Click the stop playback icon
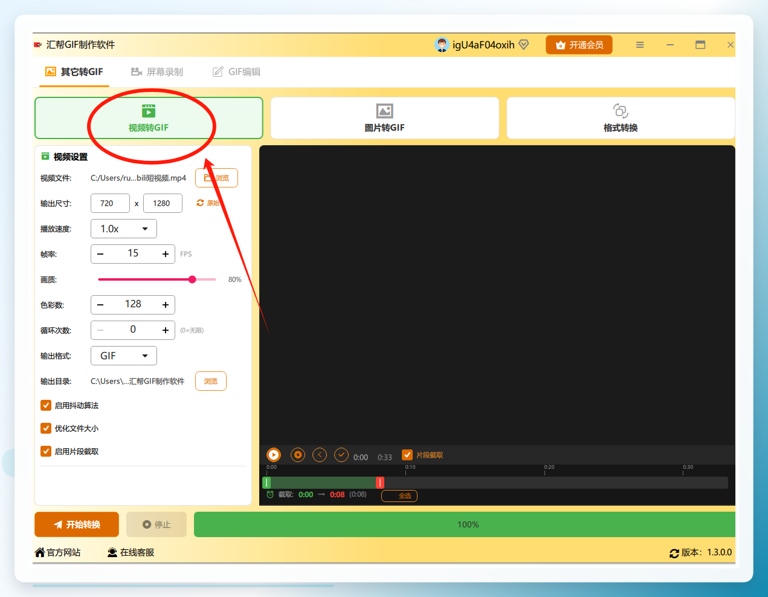This screenshot has width=768, height=597. click(x=297, y=455)
